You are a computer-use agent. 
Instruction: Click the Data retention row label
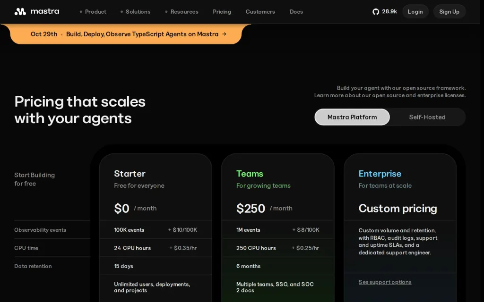pyautogui.click(x=33, y=266)
